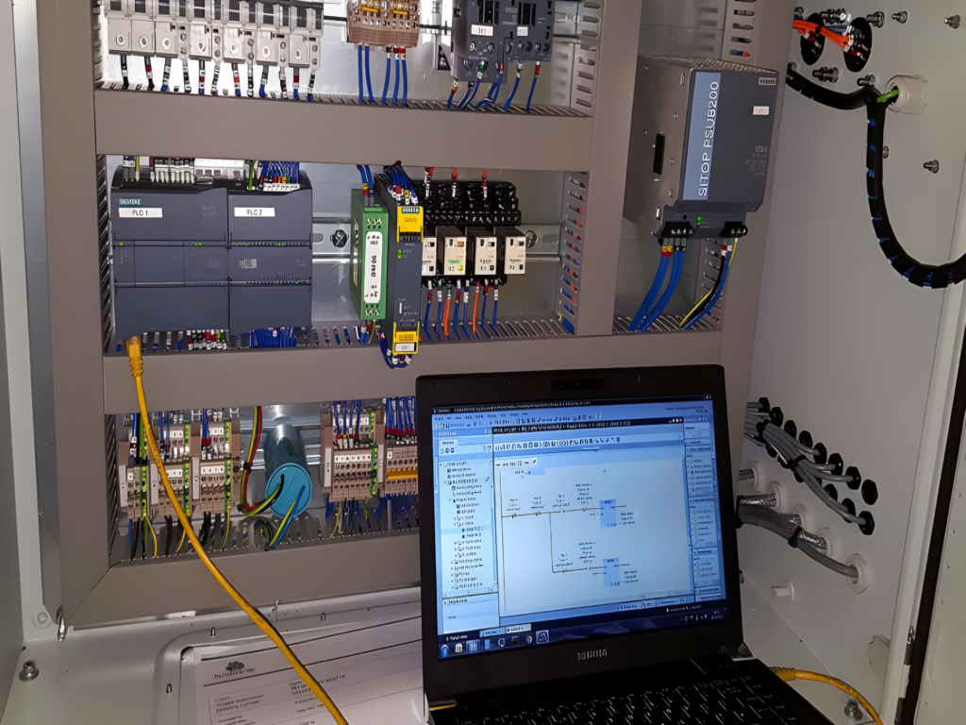
Task: Click the project tree horizontal scrollbar
Action: point(467,593)
